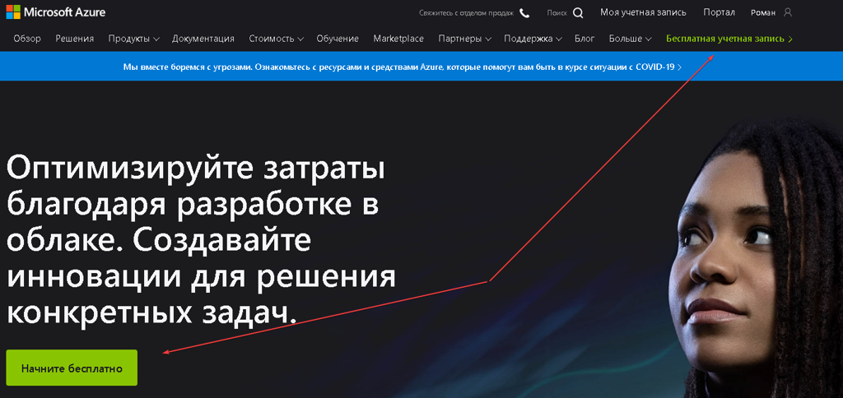Open search via the magnifier icon
The image size is (843, 398).
(578, 13)
